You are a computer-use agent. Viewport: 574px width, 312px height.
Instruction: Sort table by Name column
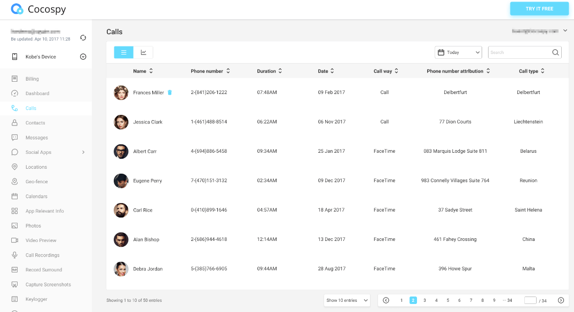point(143,71)
